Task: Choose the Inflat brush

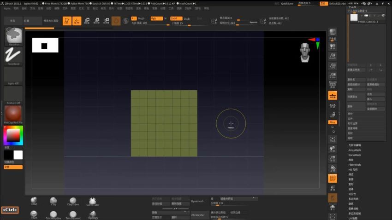Action: pos(34,201)
